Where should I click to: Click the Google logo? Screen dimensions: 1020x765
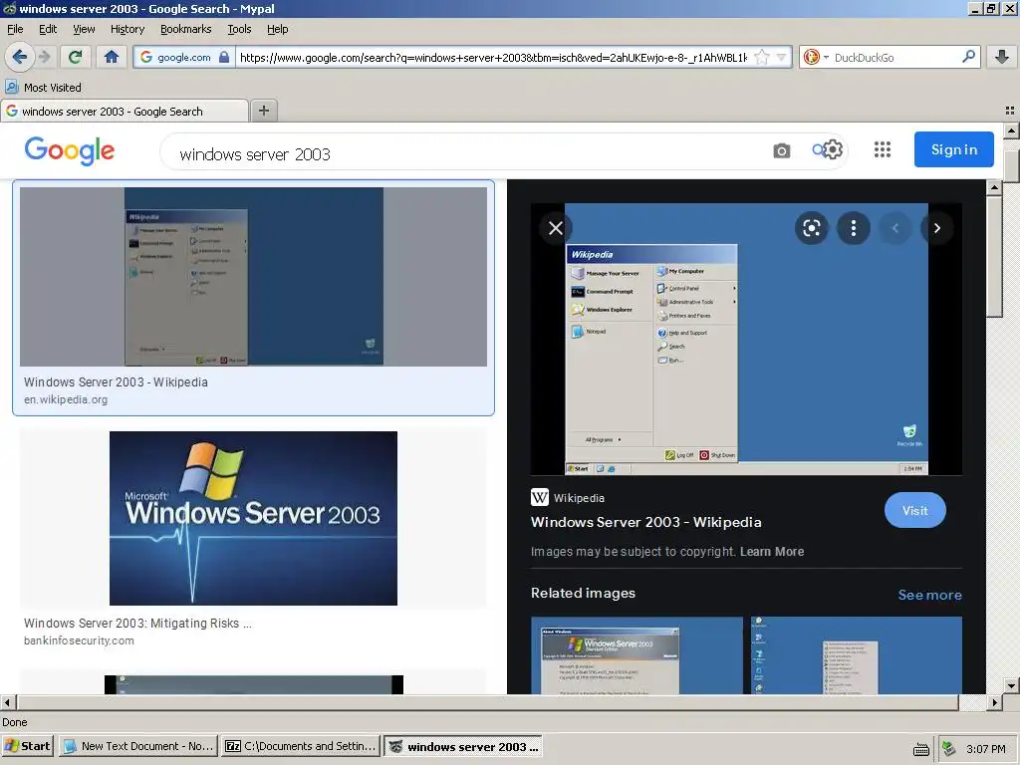(70, 151)
